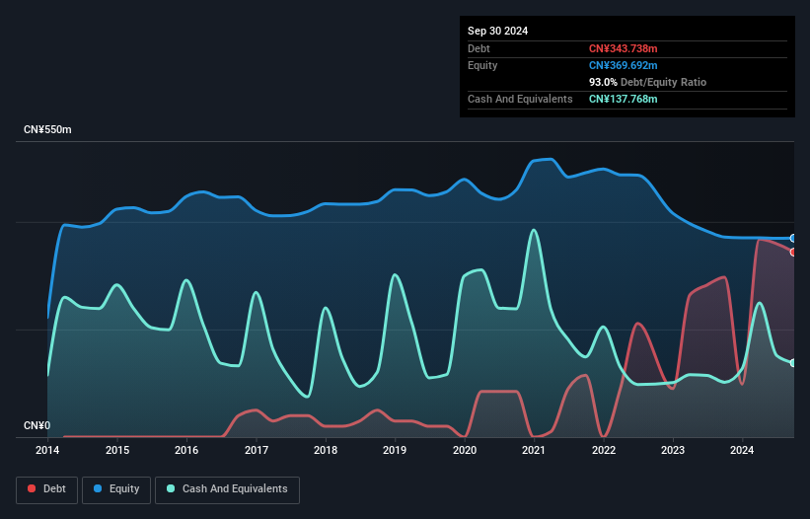Image resolution: width=810 pixels, height=519 pixels.
Task: Click the CN¥550m y-axis label
Action: [47, 129]
